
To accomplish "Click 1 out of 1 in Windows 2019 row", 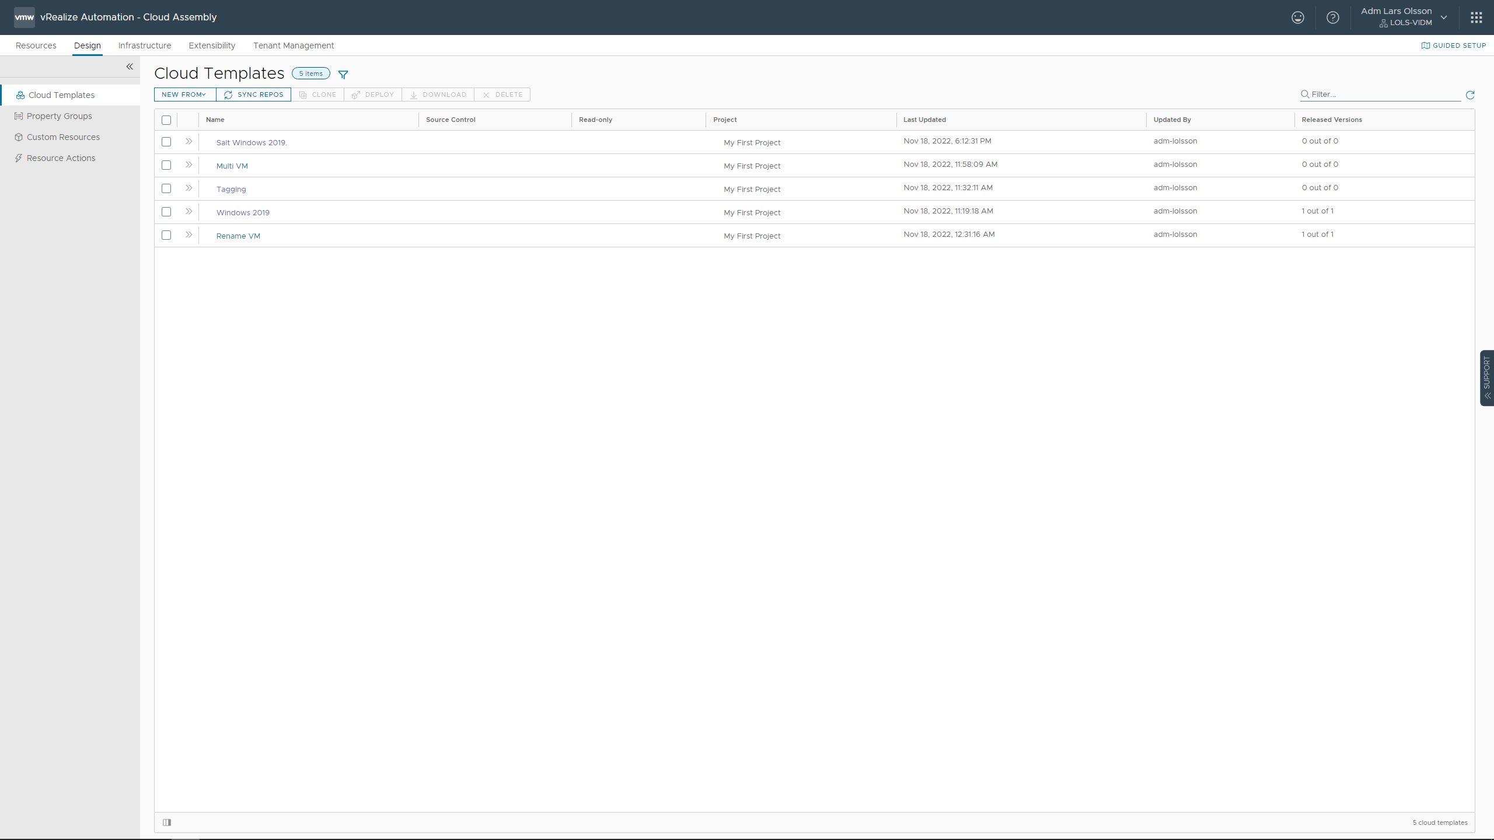I will coord(1317,211).
